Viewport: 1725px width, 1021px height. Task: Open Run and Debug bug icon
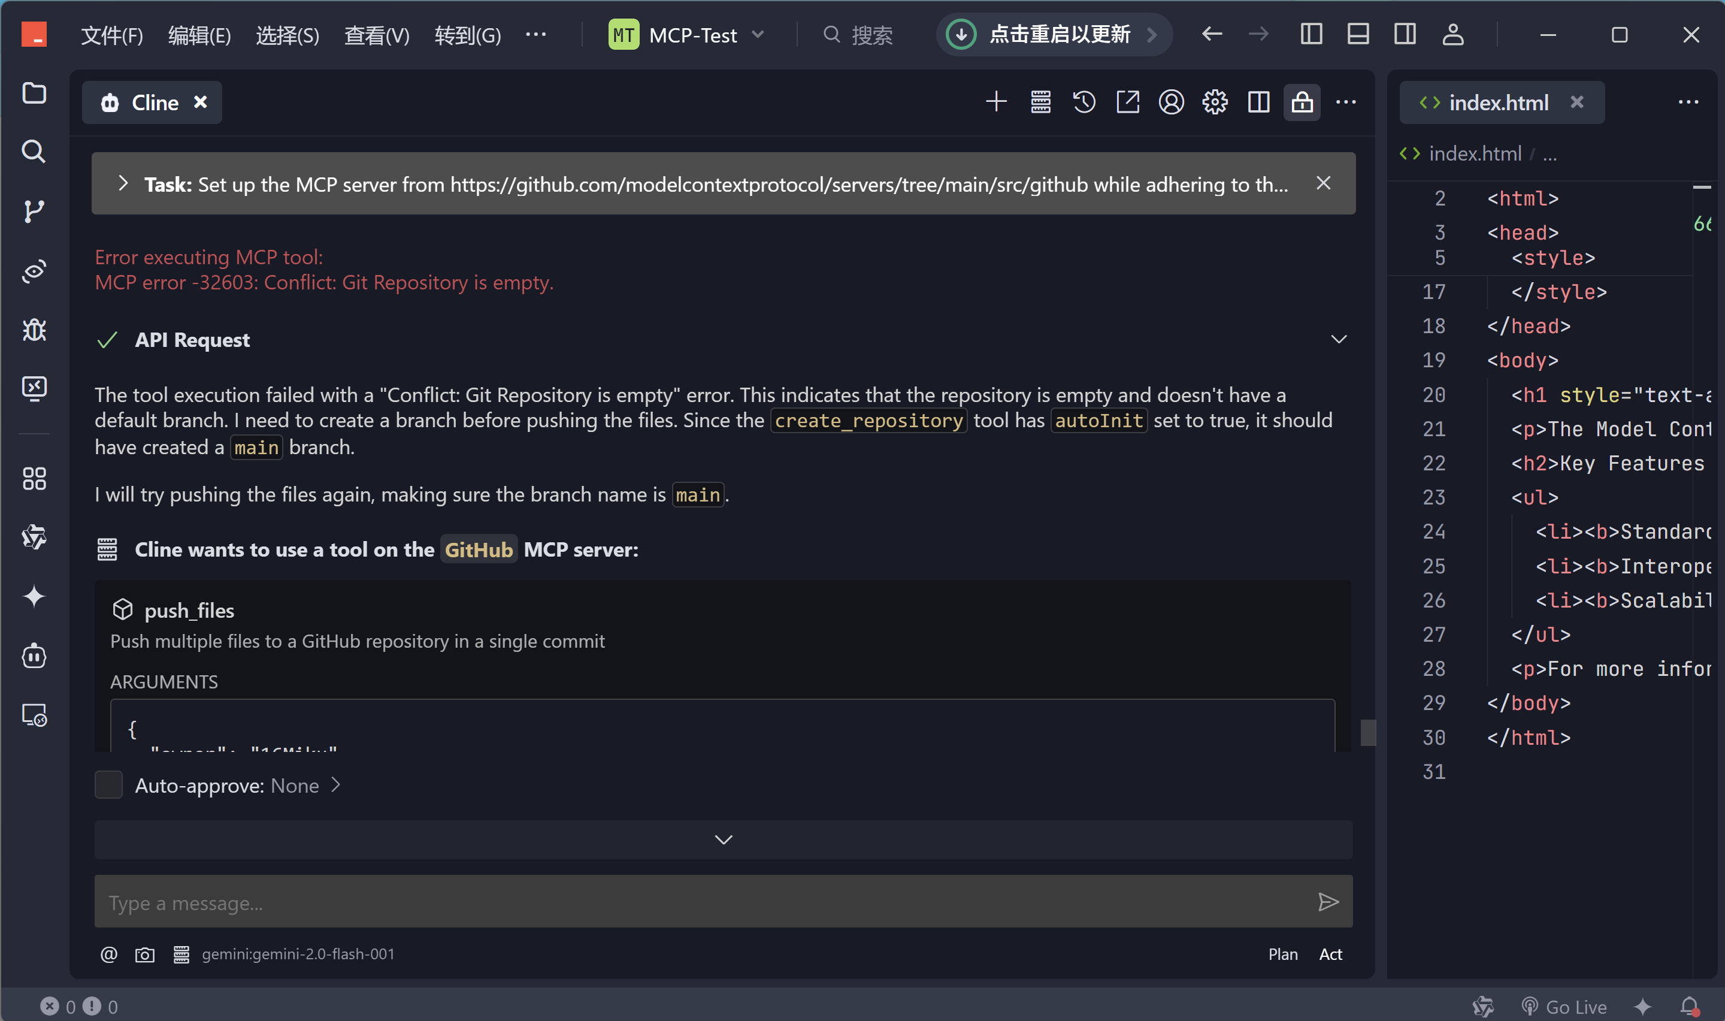[34, 330]
